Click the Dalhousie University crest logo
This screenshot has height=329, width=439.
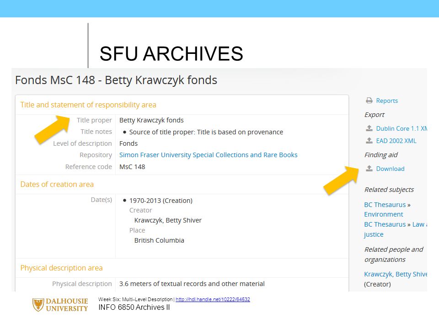tap(38, 305)
